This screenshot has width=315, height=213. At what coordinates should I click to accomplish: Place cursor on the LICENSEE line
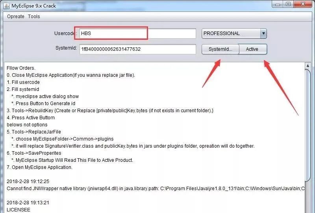(18, 210)
